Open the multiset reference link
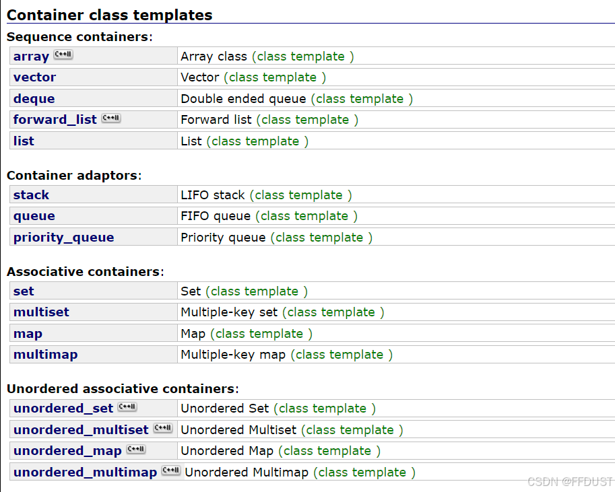 pyautogui.click(x=41, y=312)
